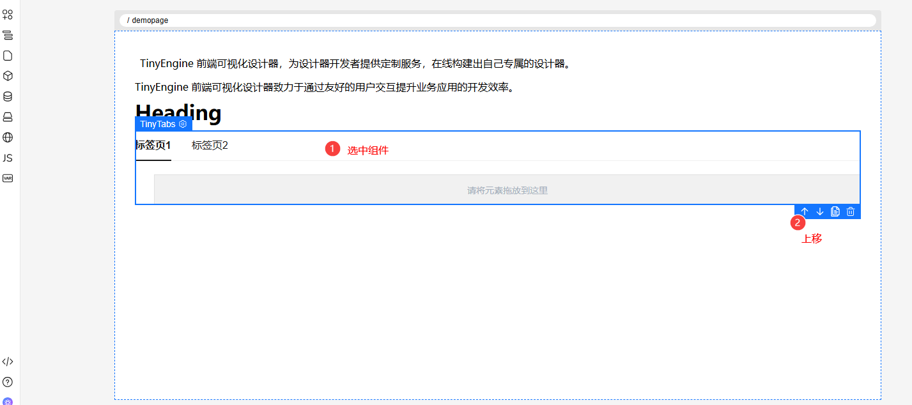Open the materials/components panel icon
Image resolution: width=912 pixels, height=405 pixels.
tap(8, 15)
